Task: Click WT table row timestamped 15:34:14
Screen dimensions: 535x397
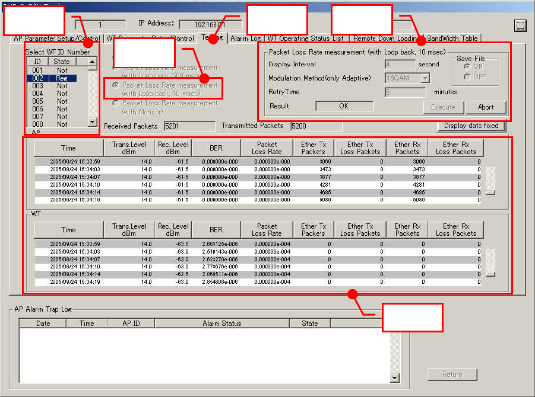Action: [258, 274]
